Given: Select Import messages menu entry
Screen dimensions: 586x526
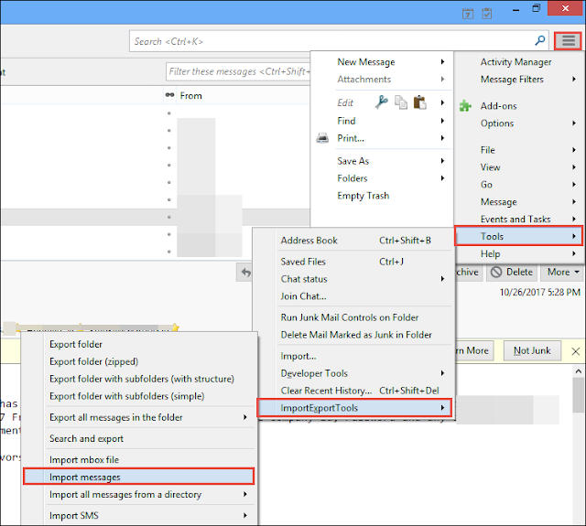Looking at the screenshot, I should pos(138,477).
